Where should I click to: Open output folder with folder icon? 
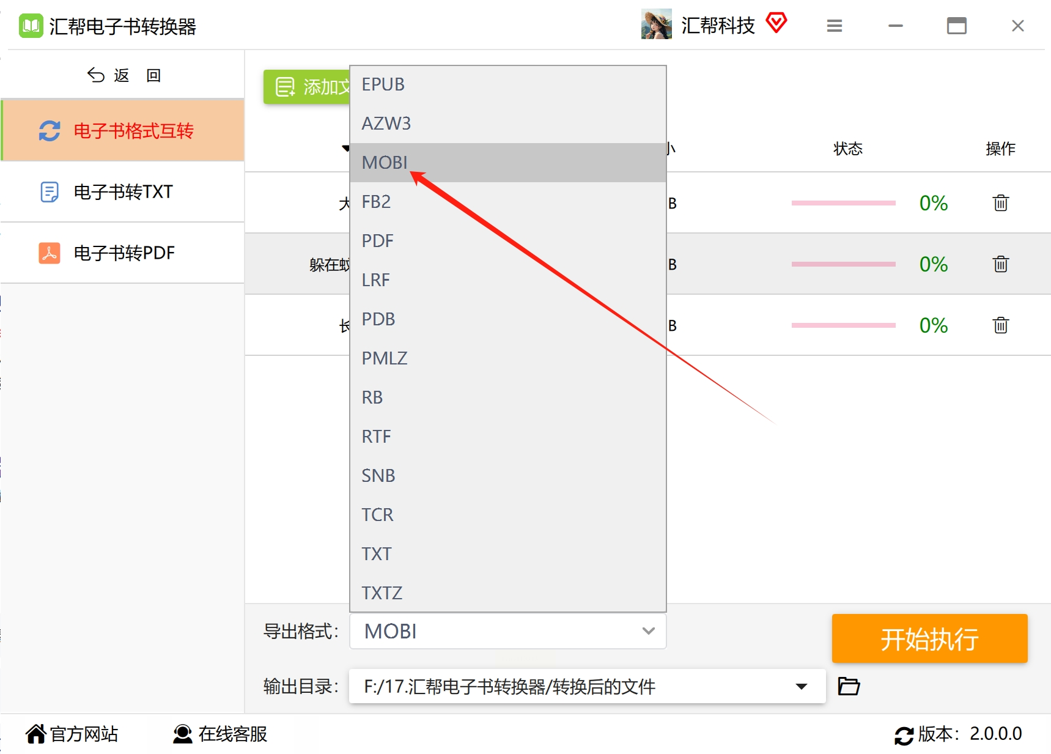tap(849, 686)
